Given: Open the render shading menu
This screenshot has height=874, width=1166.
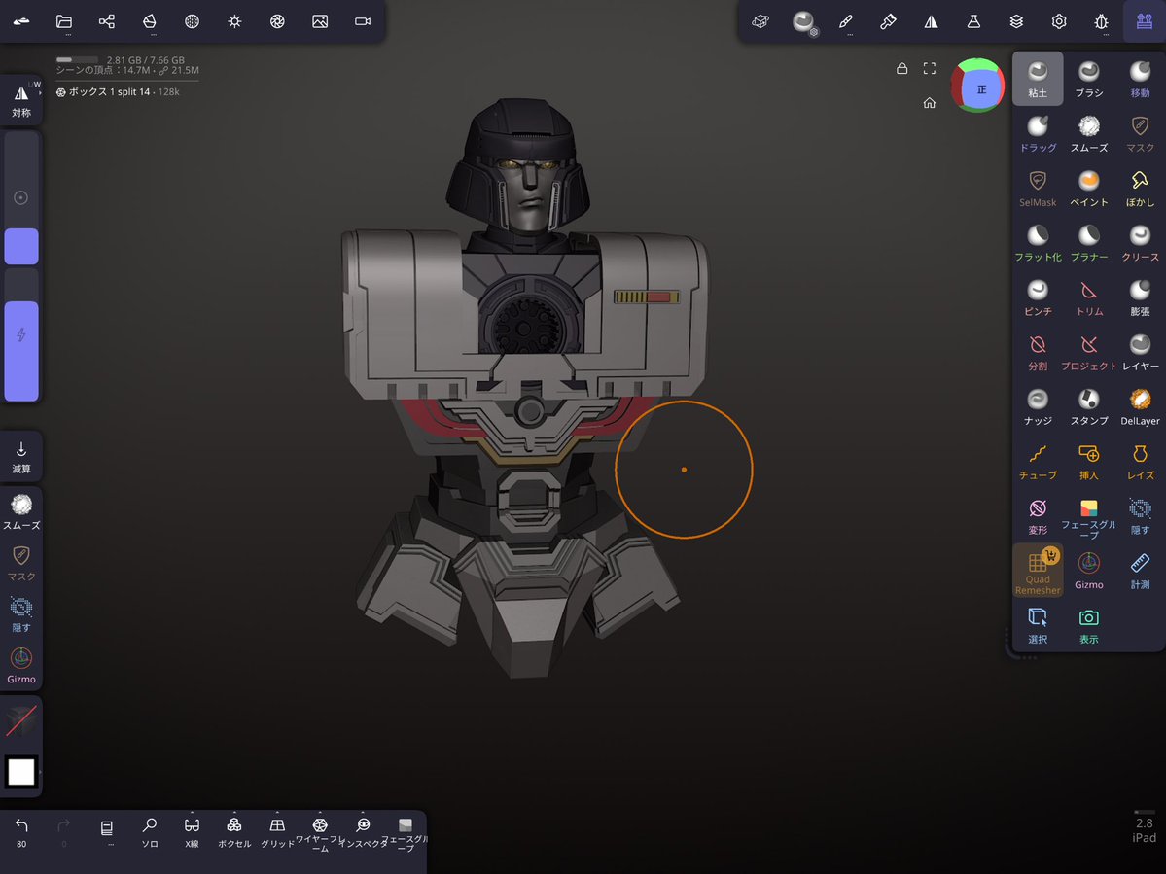Looking at the screenshot, I should click(150, 21).
